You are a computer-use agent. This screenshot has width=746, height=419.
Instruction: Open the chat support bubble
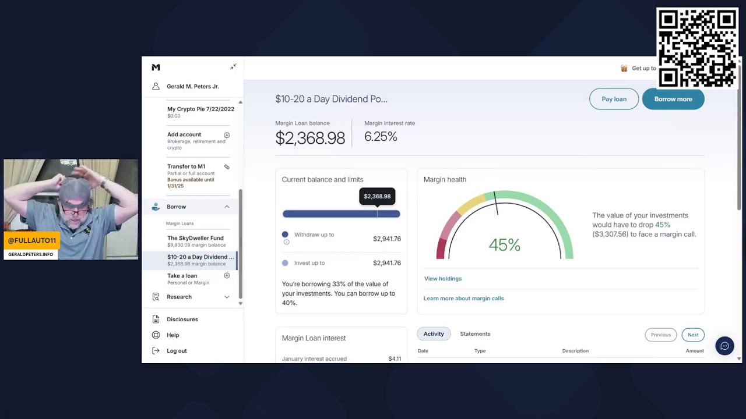click(x=724, y=346)
